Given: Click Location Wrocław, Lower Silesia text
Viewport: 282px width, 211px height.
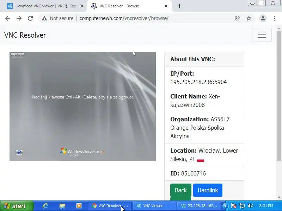Looking at the screenshot, I should coord(204,155).
